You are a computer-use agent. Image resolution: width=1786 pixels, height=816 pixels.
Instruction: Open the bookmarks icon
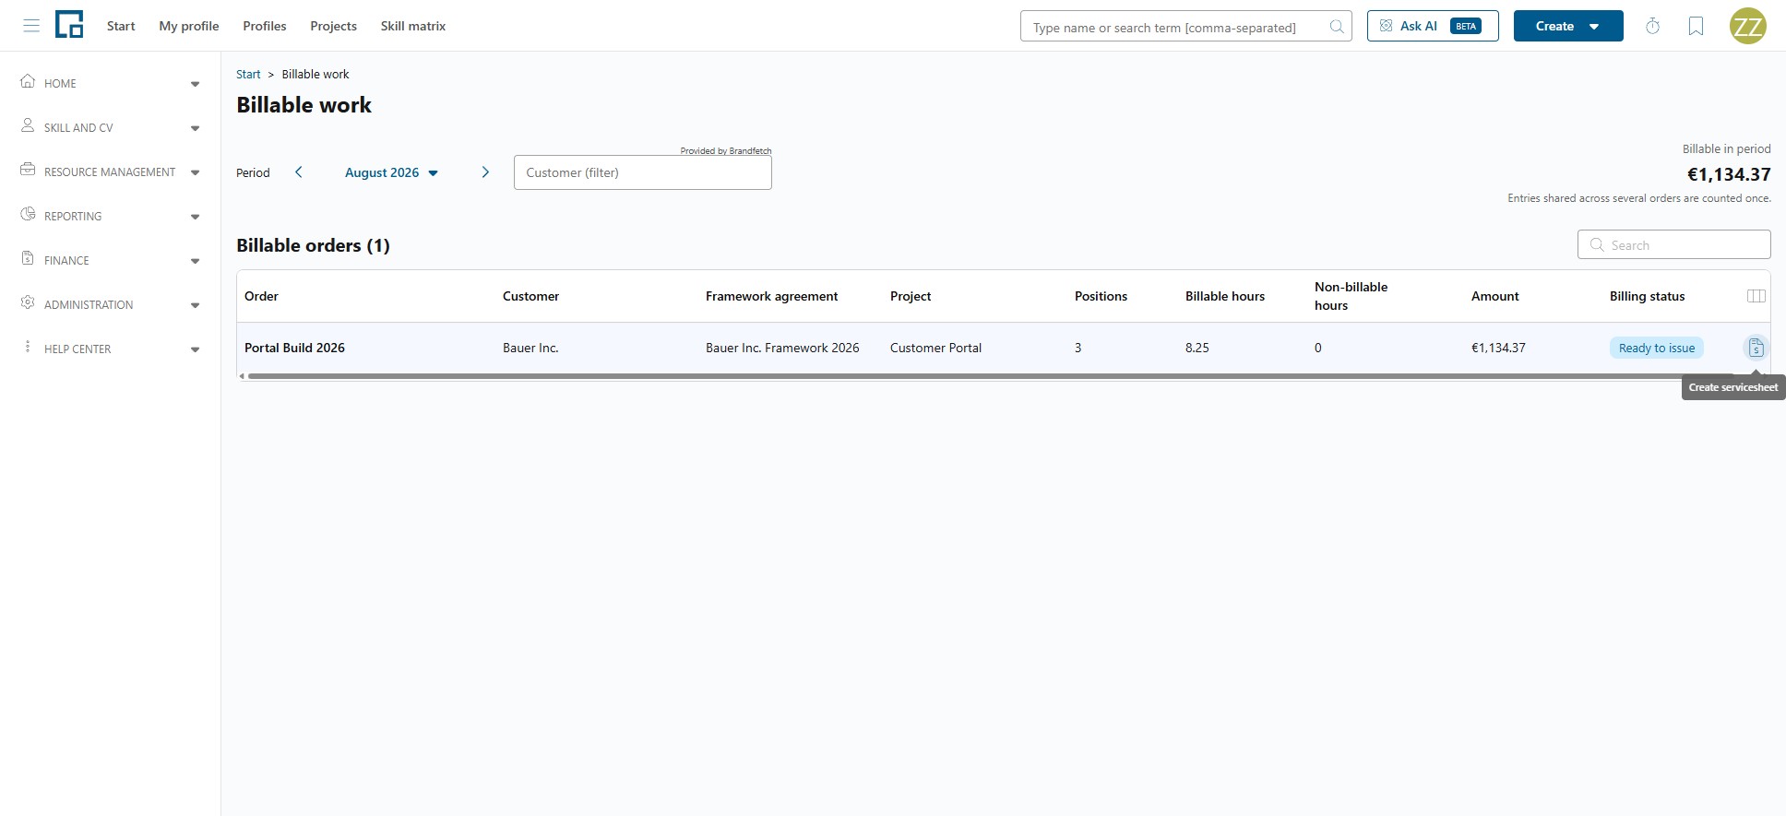pyautogui.click(x=1696, y=26)
